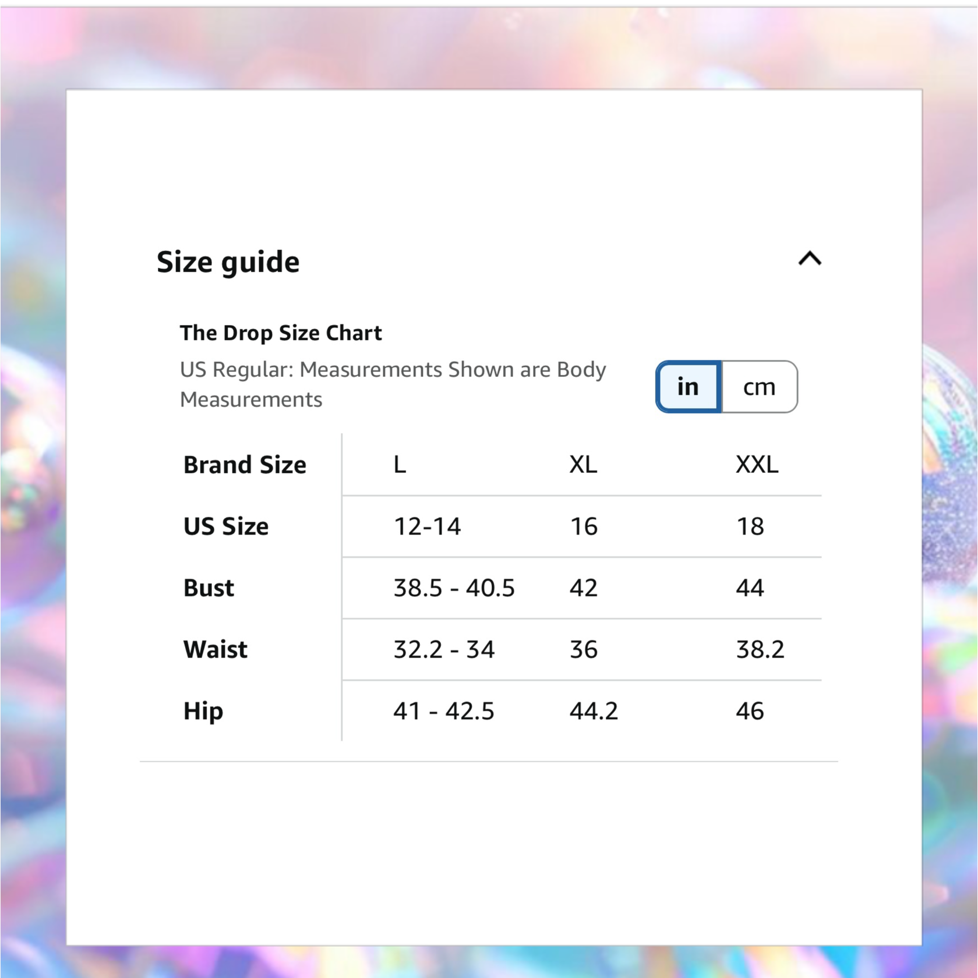Image resolution: width=978 pixels, height=978 pixels.
Task: Click the Size guide heading
Action: (228, 262)
